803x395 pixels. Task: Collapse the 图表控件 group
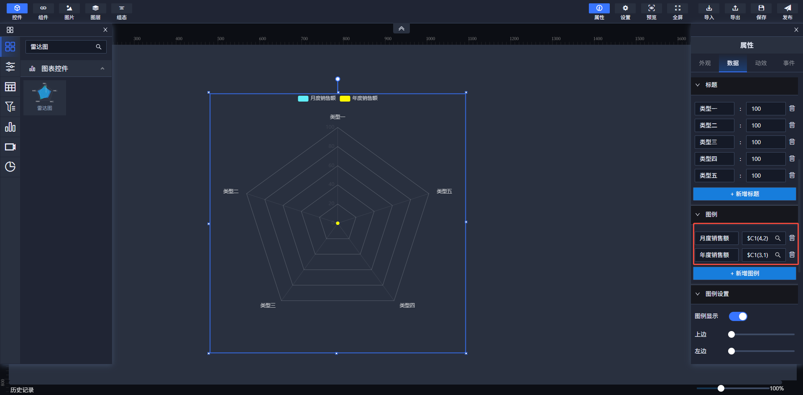pyautogui.click(x=102, y=69)
